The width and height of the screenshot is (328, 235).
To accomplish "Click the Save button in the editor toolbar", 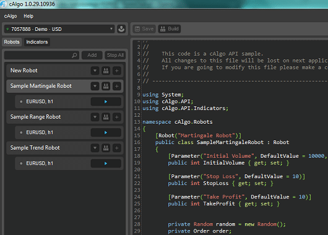I will 144,29.
